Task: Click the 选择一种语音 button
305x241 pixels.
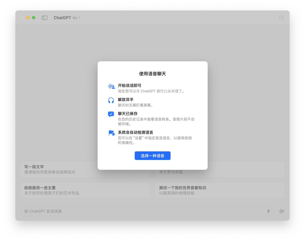Action: [152, 156]
